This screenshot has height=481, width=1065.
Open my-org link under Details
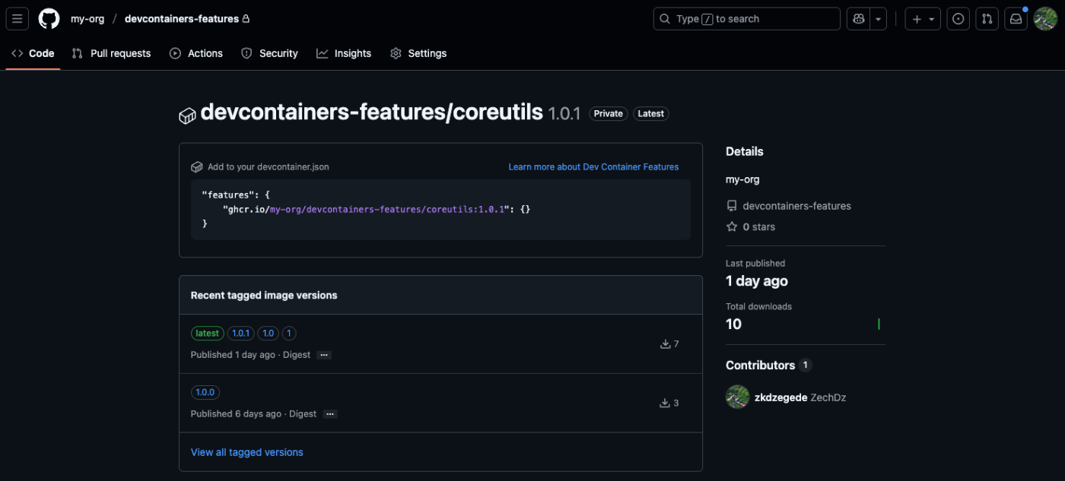(x=742, y=180)
